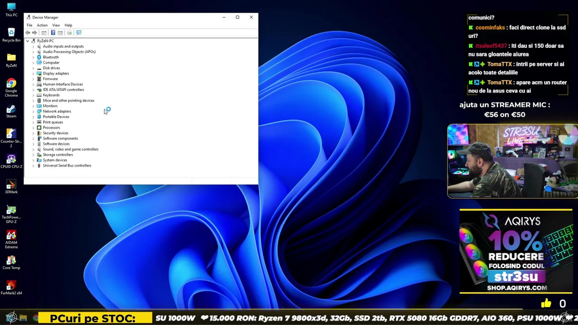Click the Forward arrow in Device Manager toolbar
Image resolution: width=578 pixels, height=325 pixels.
pyautogui.click(x=34, y=32)
